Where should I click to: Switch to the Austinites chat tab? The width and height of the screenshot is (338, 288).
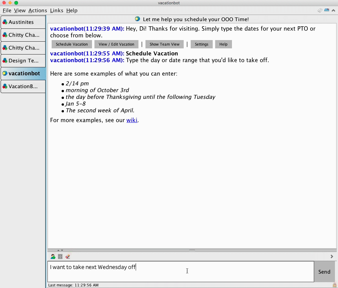(x=23, y=22)
